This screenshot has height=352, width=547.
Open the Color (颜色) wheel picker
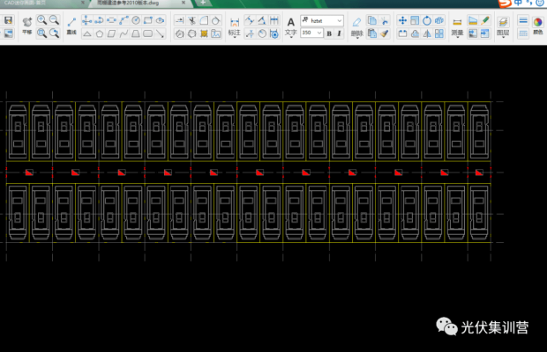click(x=537, y=21)
